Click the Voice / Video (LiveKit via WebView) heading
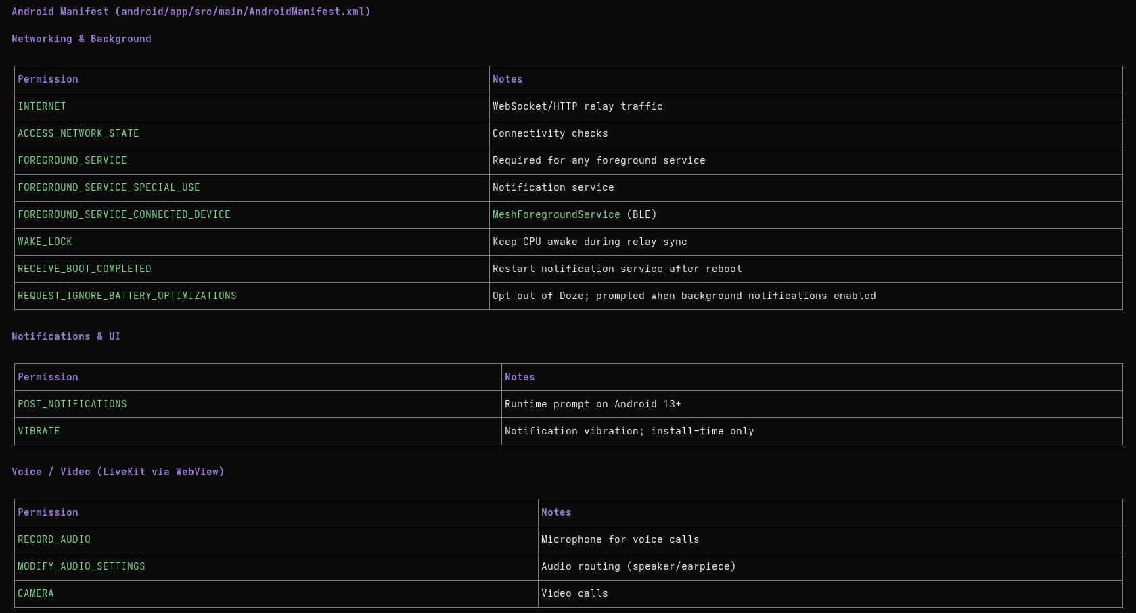The height and width of the screenshot is (613, 1136). 118,472
